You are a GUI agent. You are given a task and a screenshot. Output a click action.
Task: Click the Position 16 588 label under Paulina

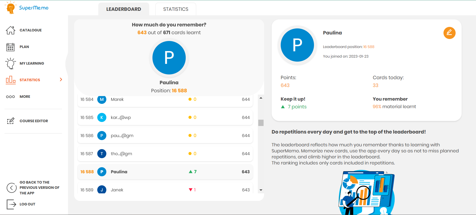click(169, 91)
